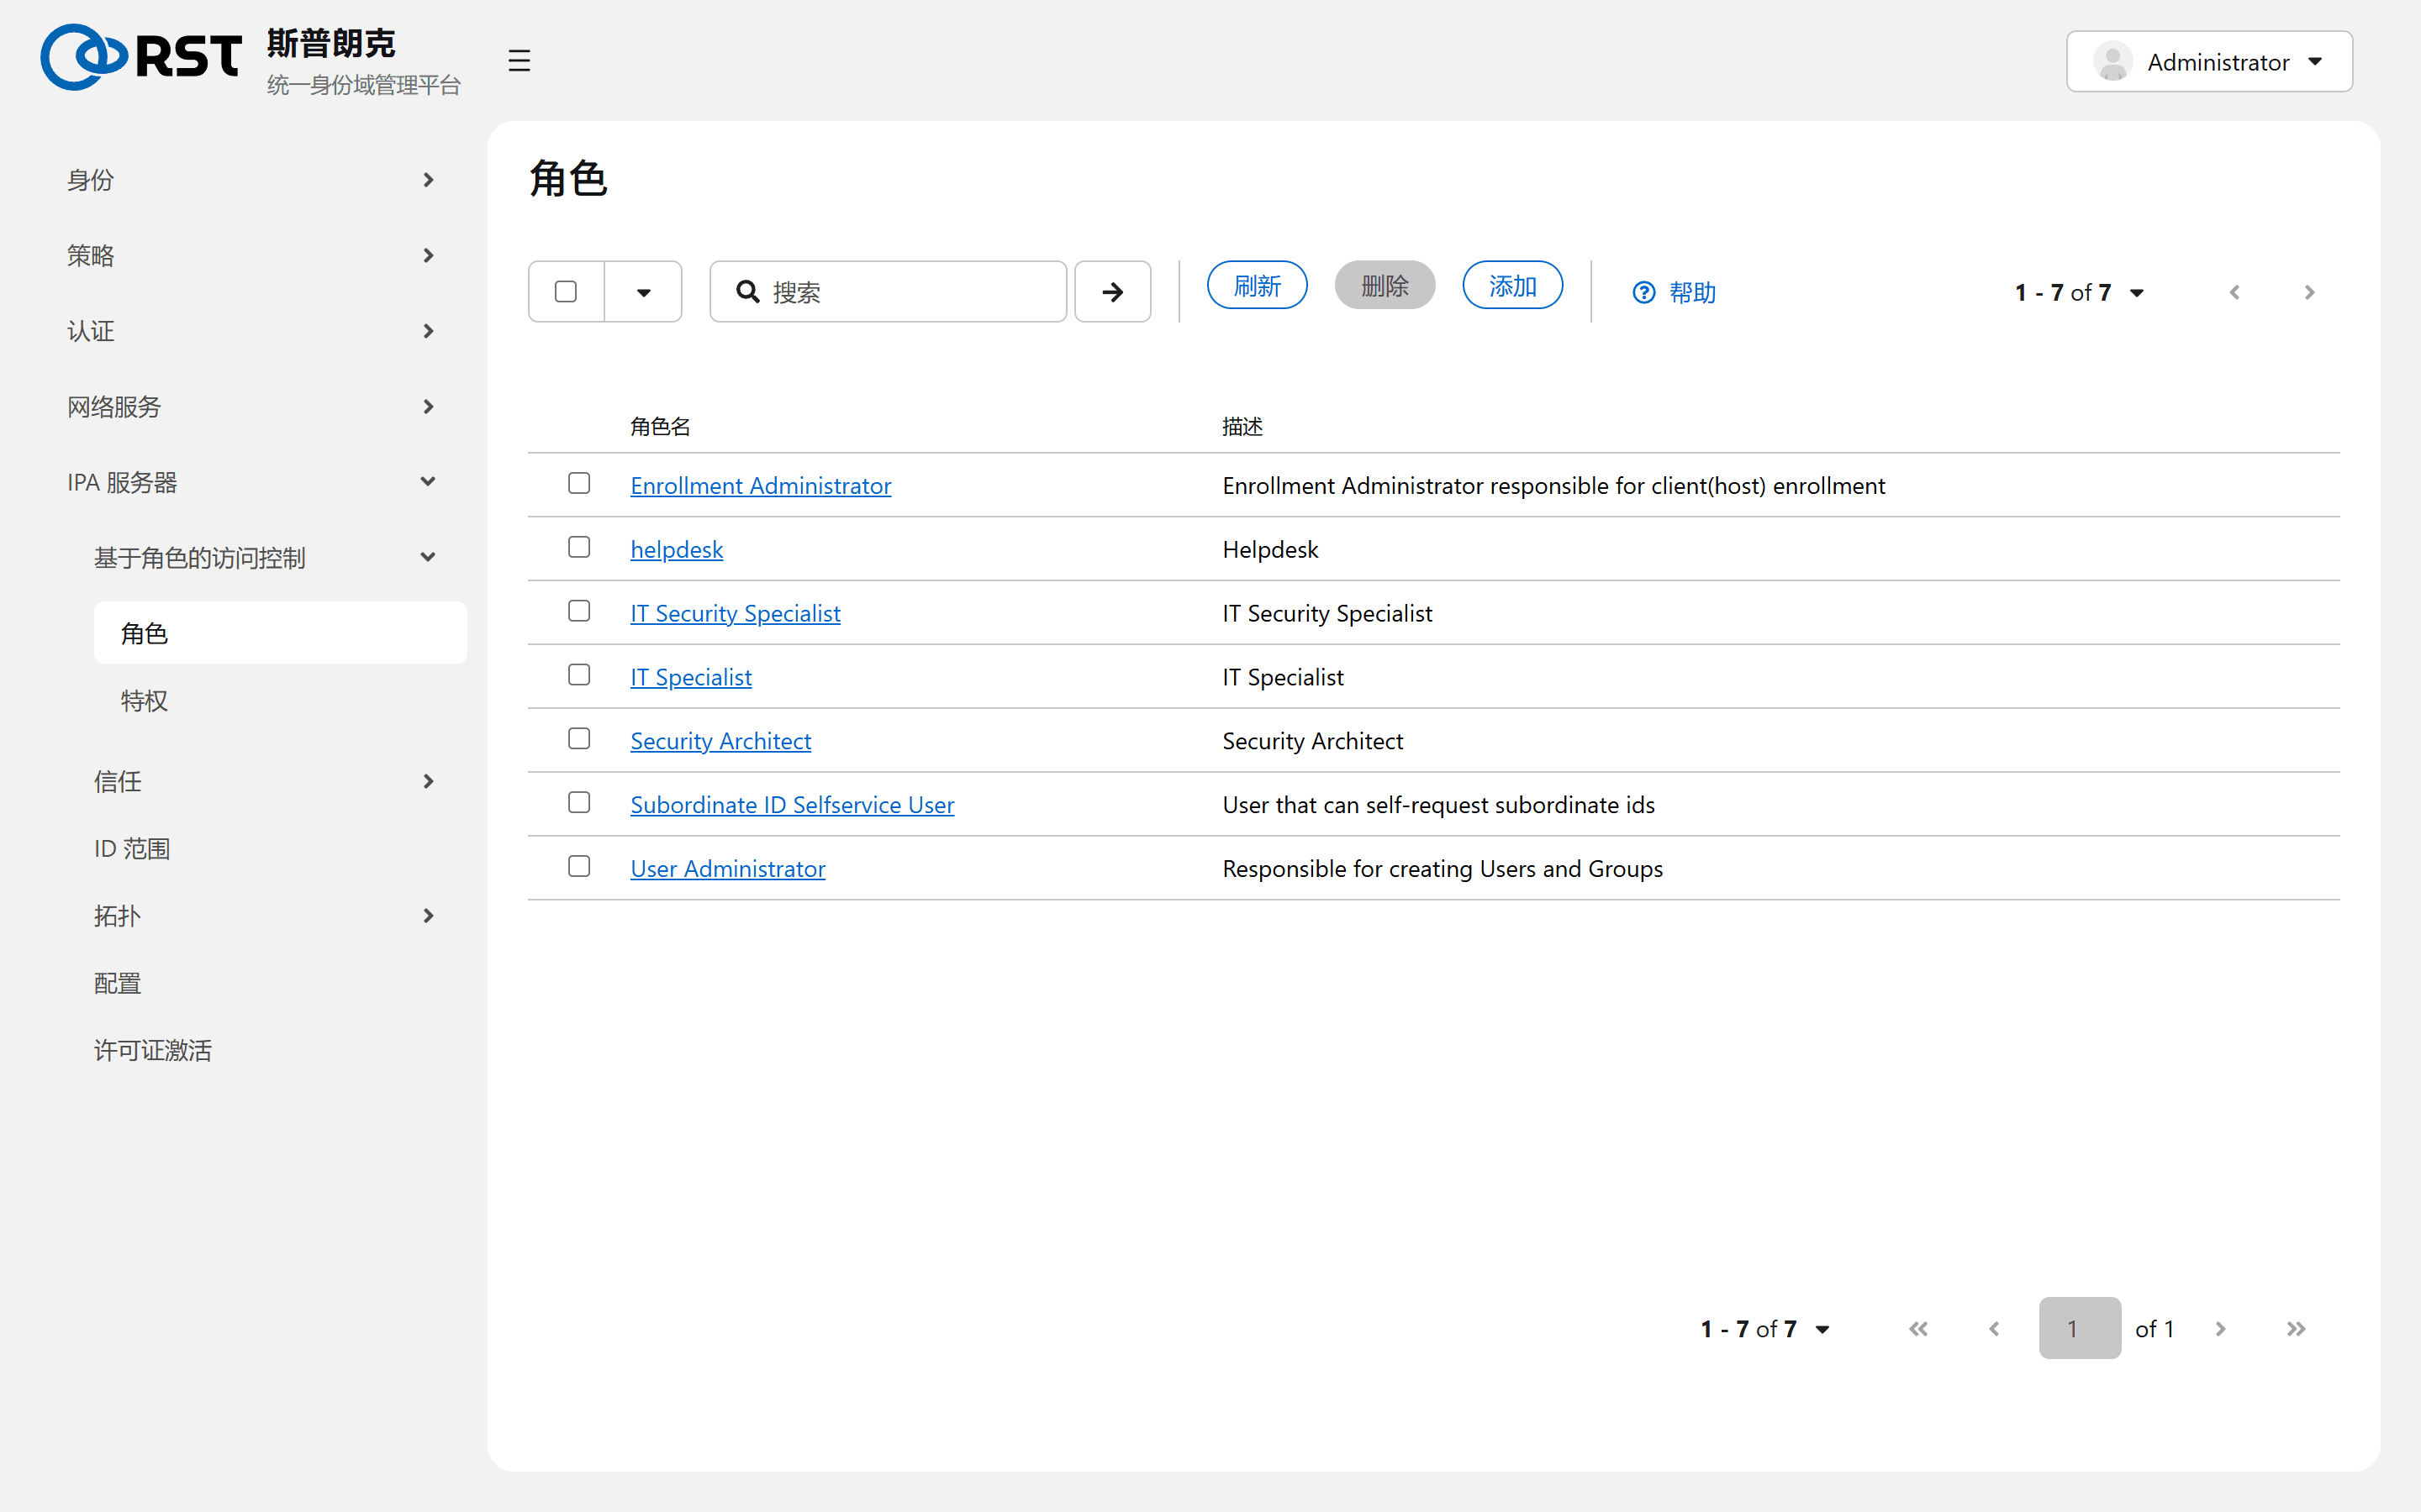Image resolution: width=2421 pixels, height=1512 pixels.
Task: Collapse the IPA 服务器 section
Action: (251, 482)
